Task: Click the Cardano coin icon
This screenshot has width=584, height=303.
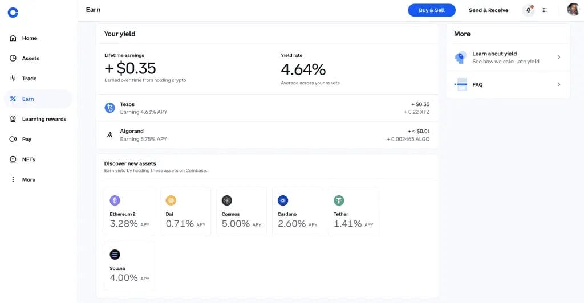Action: click(283, 200)
